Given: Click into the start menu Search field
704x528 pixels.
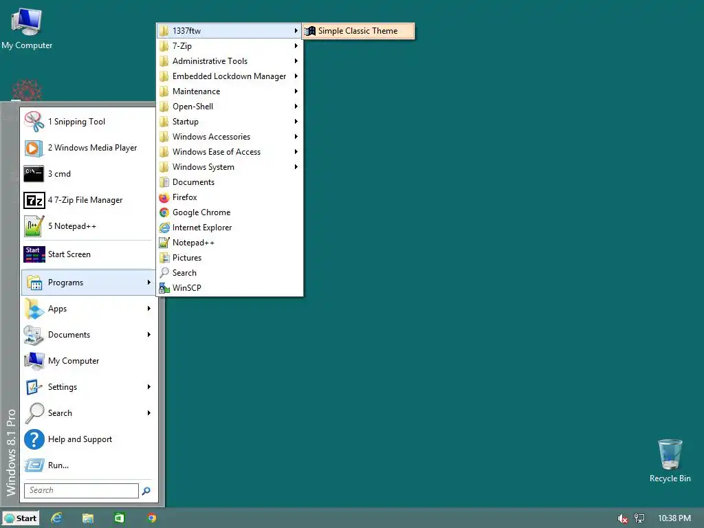Looking at the screenshot, I should pos(81,490).
